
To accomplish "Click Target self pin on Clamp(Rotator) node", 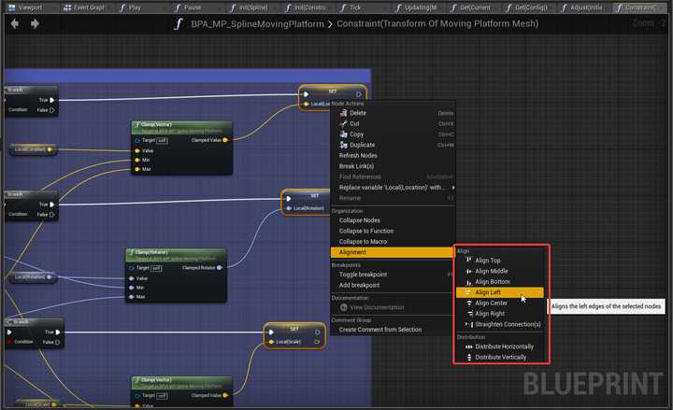I will point(132,268).
